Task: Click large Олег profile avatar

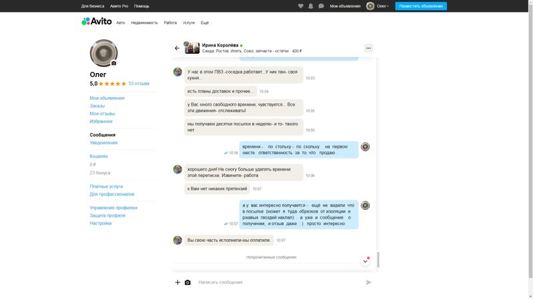Action: (x=104, y=53)
